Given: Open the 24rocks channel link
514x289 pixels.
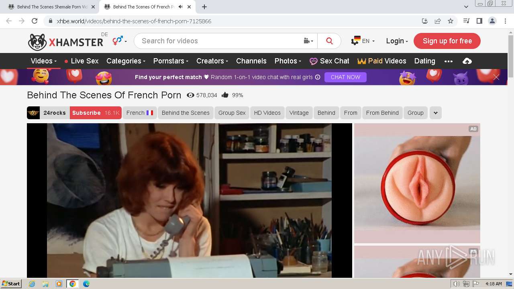Looking at the screenshot, I should click(55, 113).
